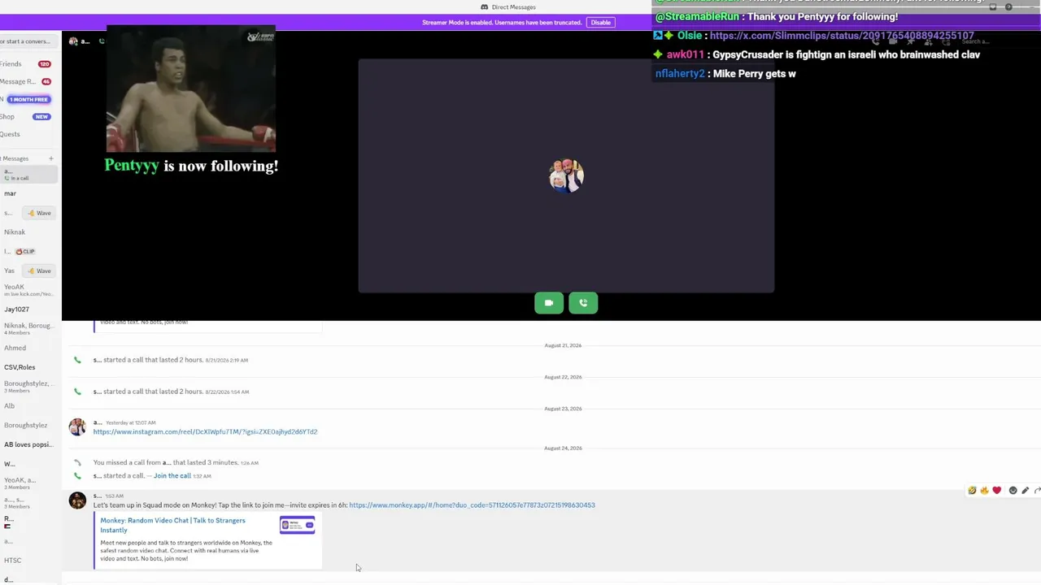
Task: Wave to Yas in sidebar
Action: click(x=39, y=271)
